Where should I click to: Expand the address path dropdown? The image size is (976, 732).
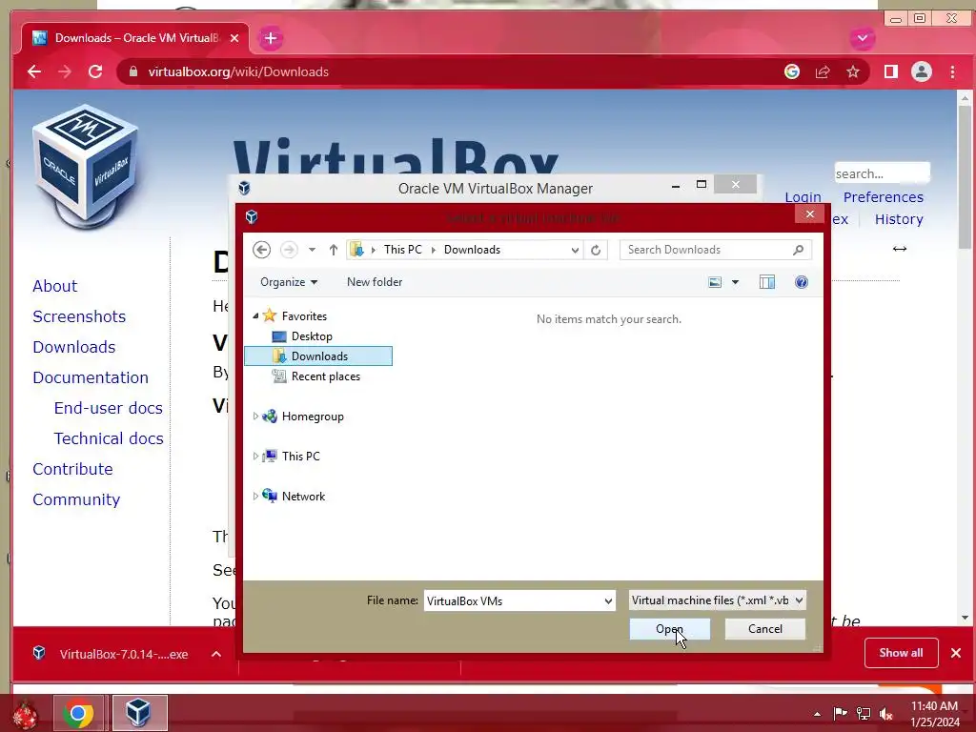point(575,250)
